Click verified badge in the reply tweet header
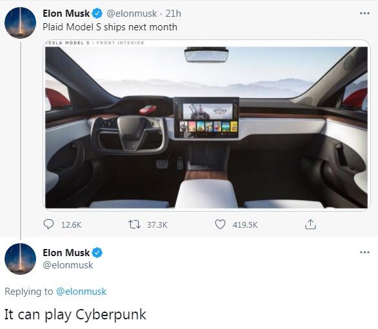This screenshot has width=378, height=329. [x=97, y=253]
